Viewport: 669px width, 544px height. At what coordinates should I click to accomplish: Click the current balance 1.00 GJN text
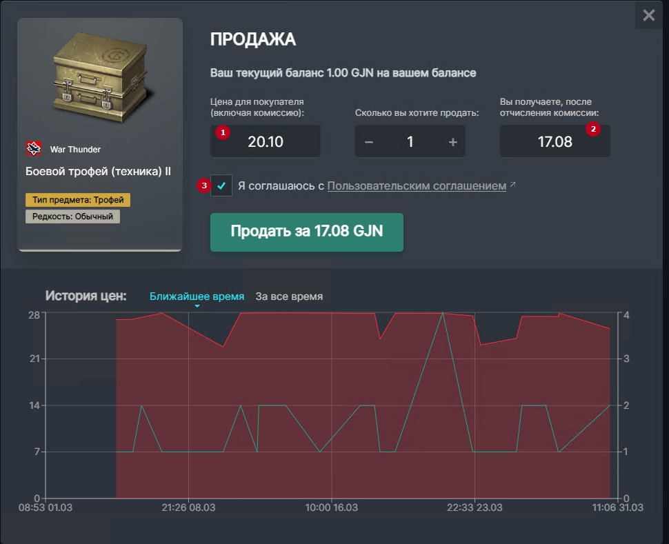point(343,73)
